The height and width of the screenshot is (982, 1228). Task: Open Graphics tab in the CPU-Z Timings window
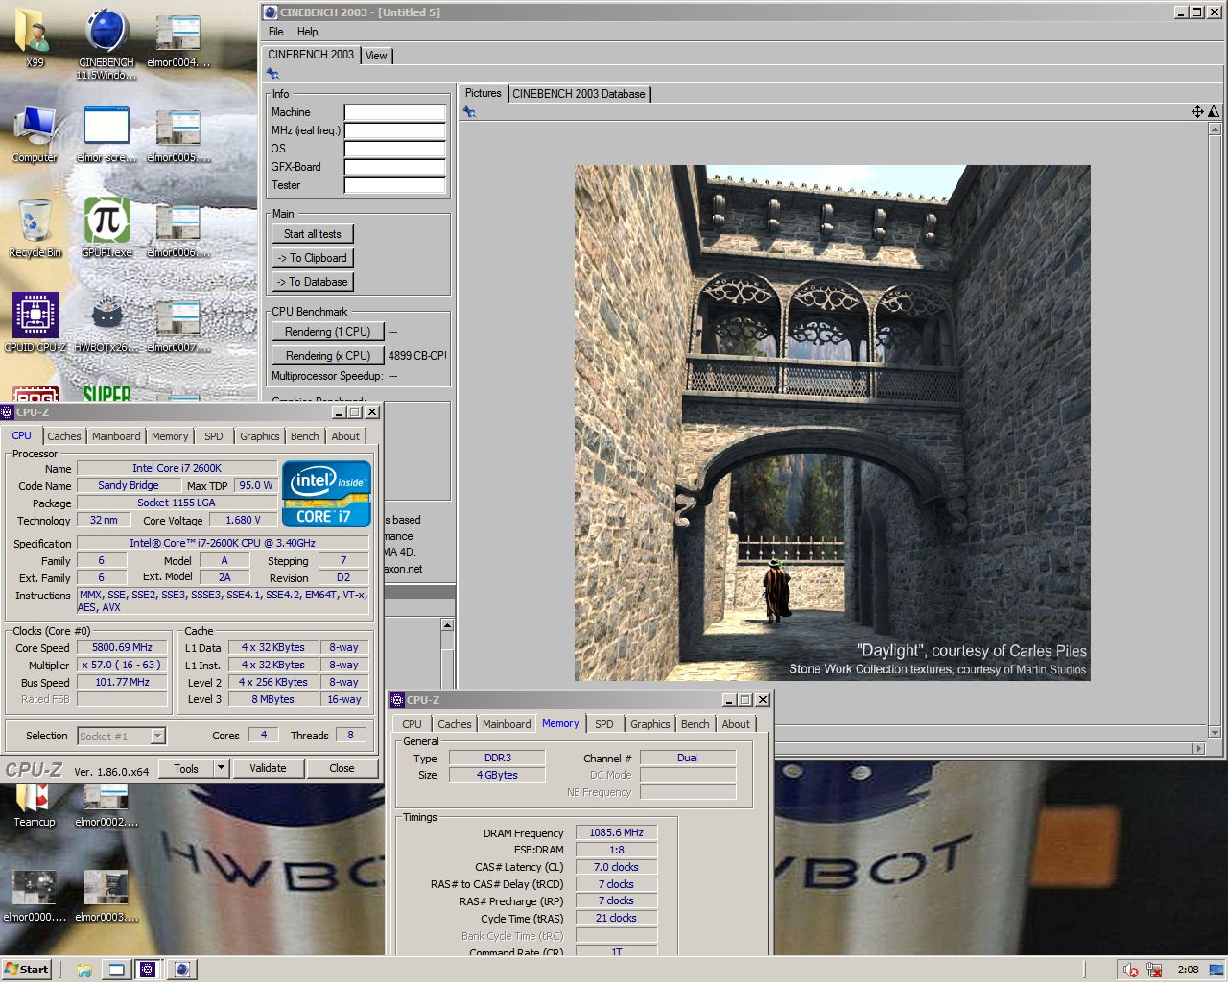click(x=649, y=724)
